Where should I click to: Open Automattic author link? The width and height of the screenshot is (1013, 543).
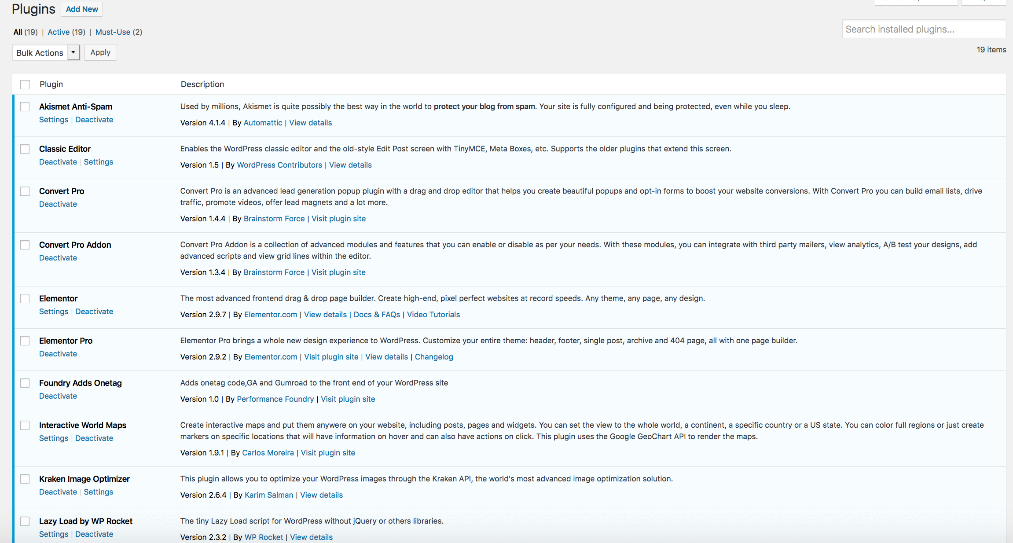(x=263, y=123)
